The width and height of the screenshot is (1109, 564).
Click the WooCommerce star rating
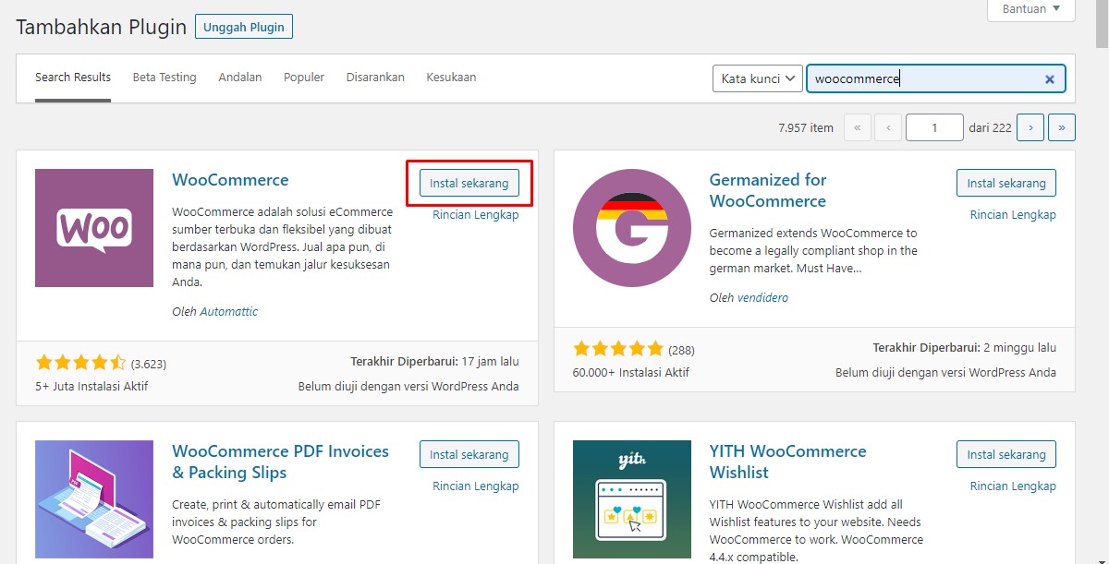point(80,363)
